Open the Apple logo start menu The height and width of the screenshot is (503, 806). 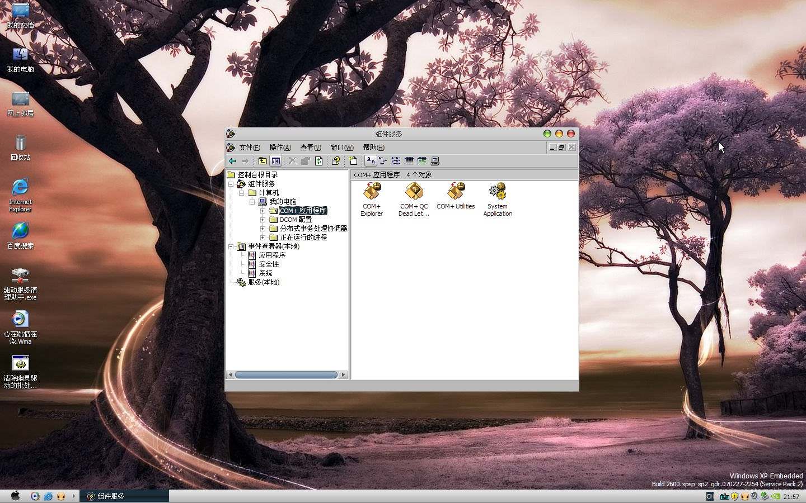16,496
